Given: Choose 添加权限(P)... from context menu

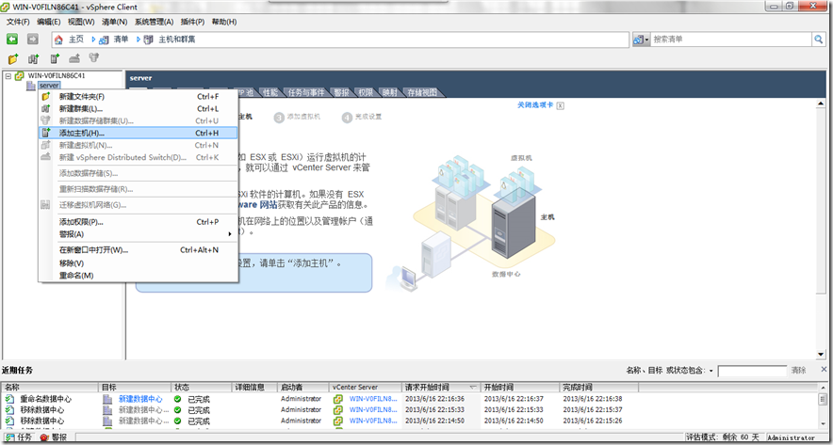Looking at the screenshot, I should (139, 222).
